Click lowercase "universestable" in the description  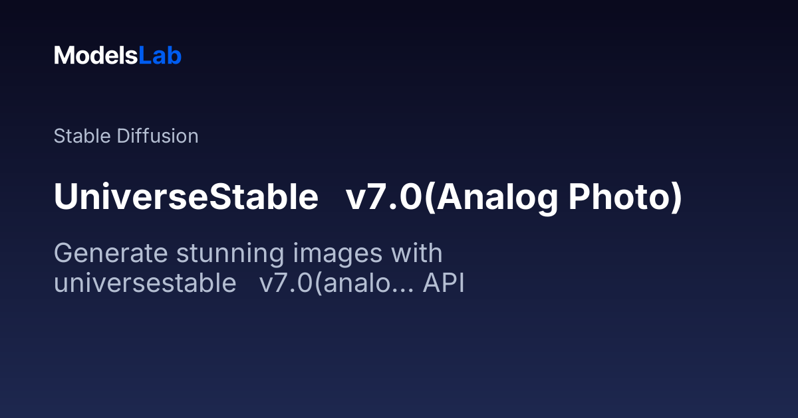coord(145,283)
